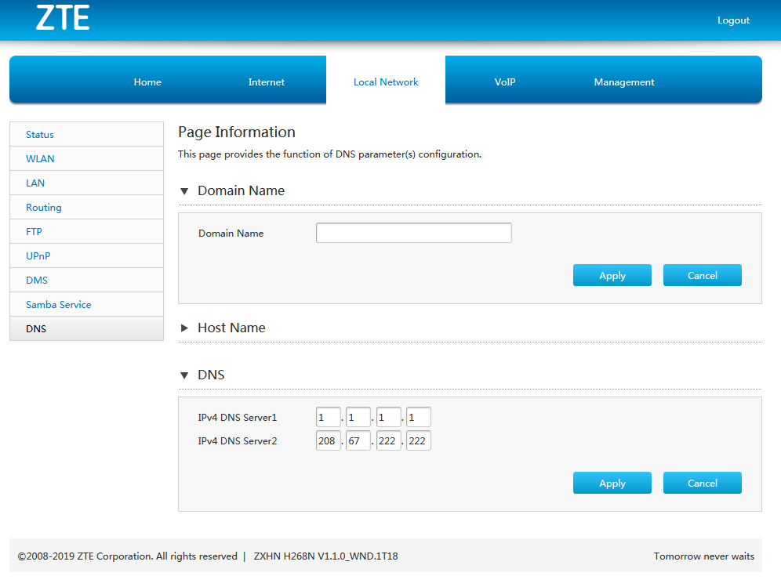Open Routing sidebar entry
Viewport: 781px width, 587px height.
[x=87, y=208]
